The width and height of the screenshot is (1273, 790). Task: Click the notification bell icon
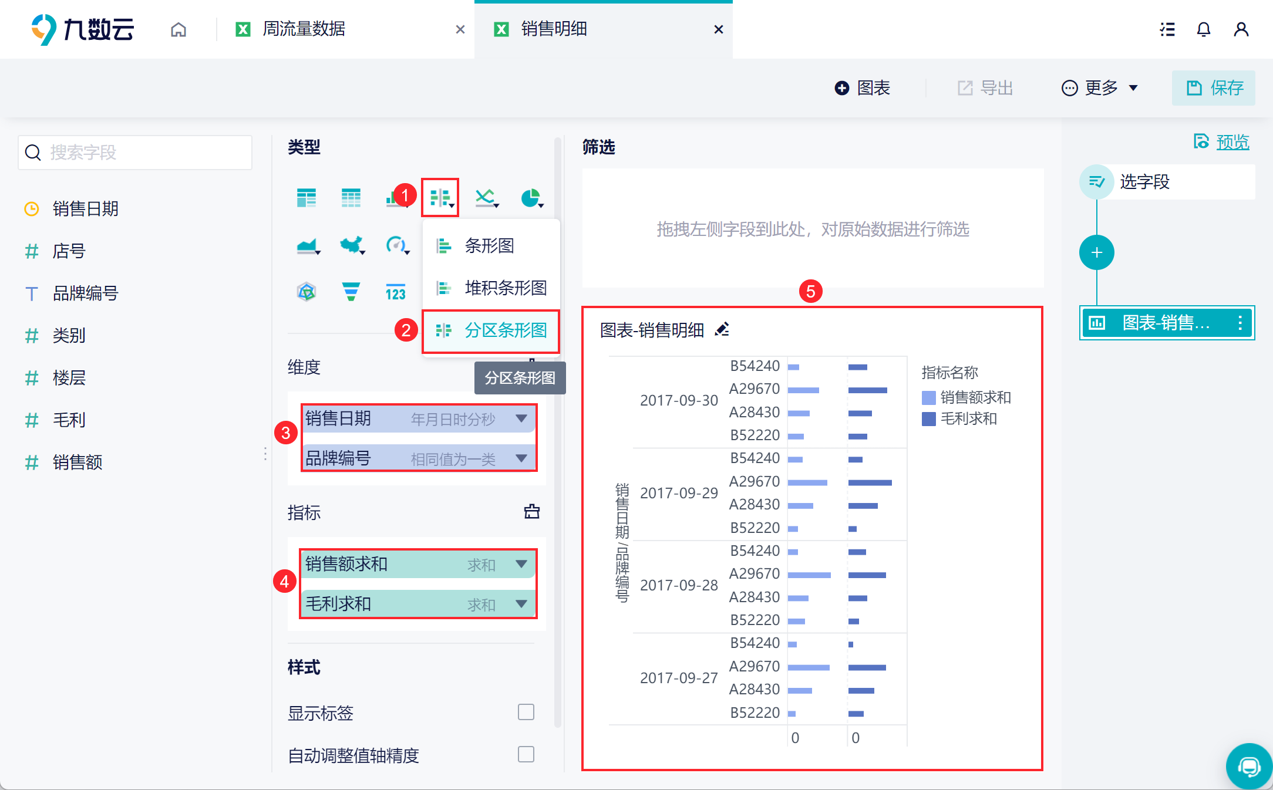[1203, 29]
